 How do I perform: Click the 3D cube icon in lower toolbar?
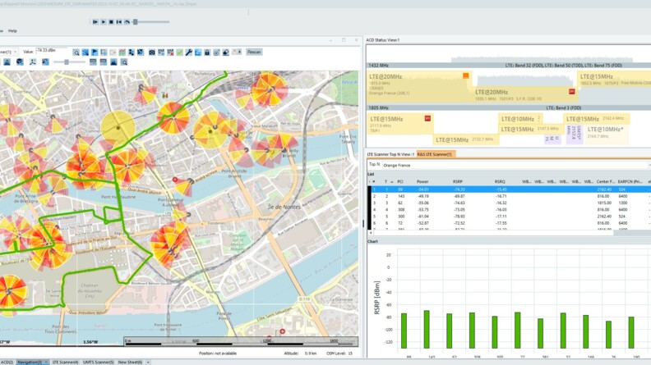(20, 62)
